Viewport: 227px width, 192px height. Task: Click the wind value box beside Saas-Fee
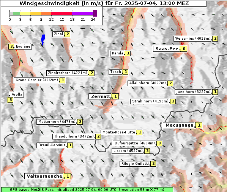(184, 49)
